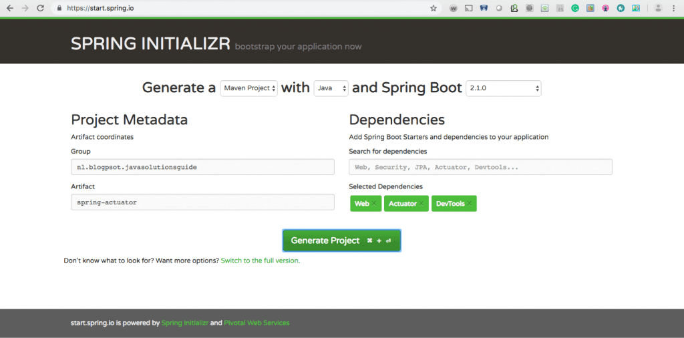Remove the DevTools dependency via its X
This screenshot has width=684, height=338.
(x=469, y=204)
